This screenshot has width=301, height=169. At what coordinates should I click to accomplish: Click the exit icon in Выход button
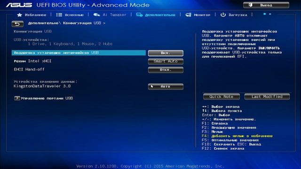click(251, 5)
